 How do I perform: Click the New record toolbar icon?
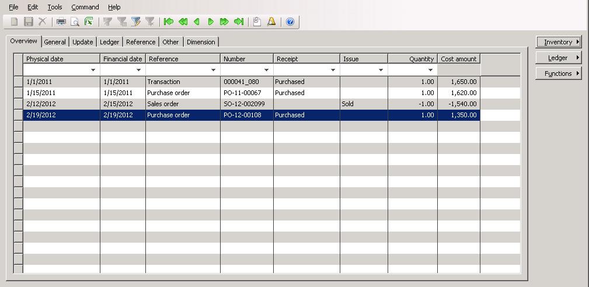pos(14,22)
